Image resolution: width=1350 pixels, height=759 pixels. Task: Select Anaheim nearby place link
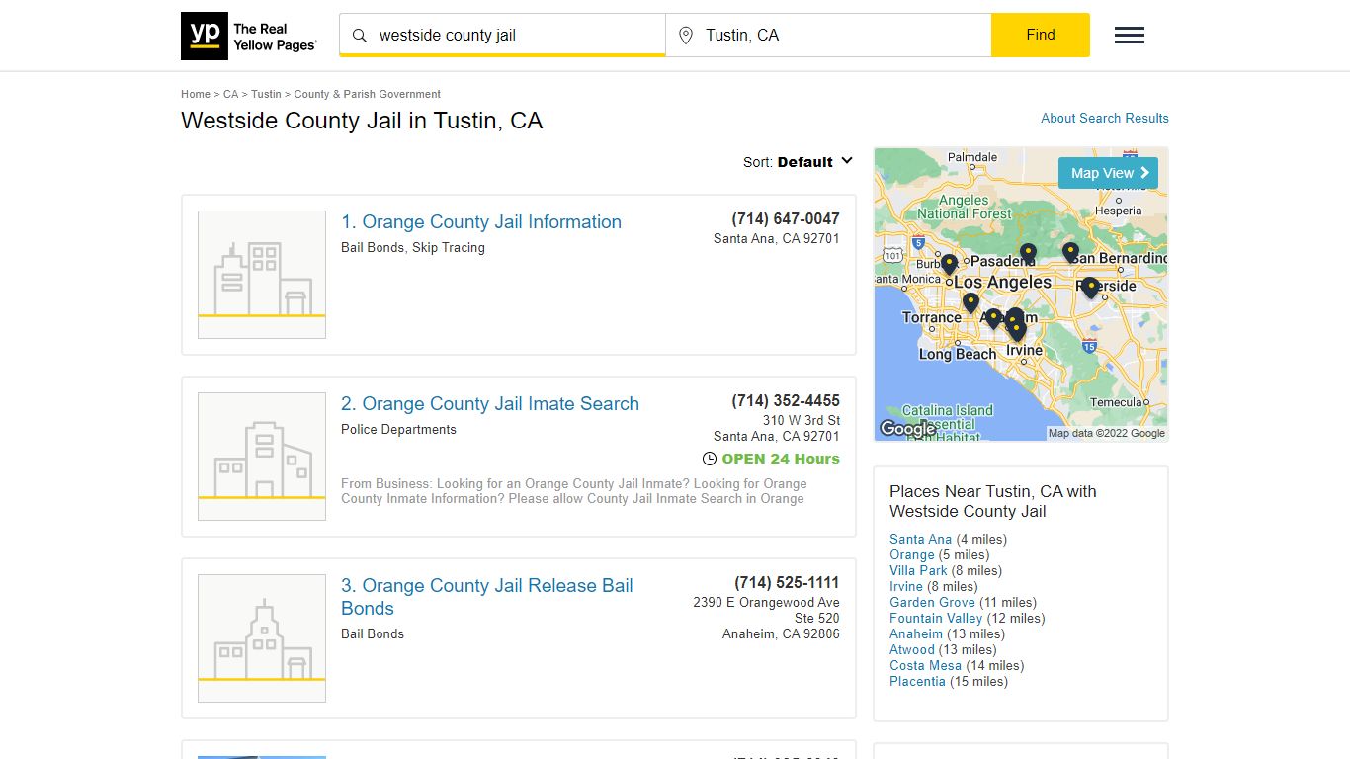pos(916,633)
